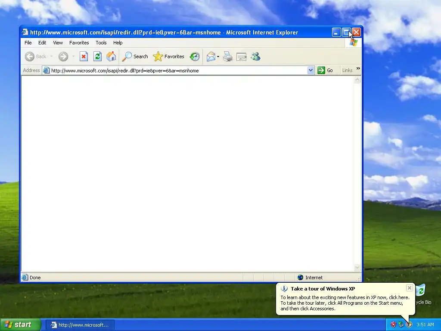Viewport: 441px width, 331px height.
Task: Click the network connection tray icon
Action: [401, 325]
